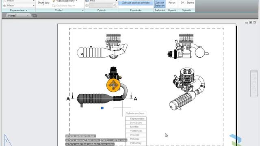Open the first Hlavní representation dropdown

click(34, 1)
